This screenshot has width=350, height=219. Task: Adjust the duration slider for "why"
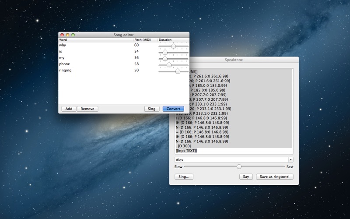coord(173,46)
